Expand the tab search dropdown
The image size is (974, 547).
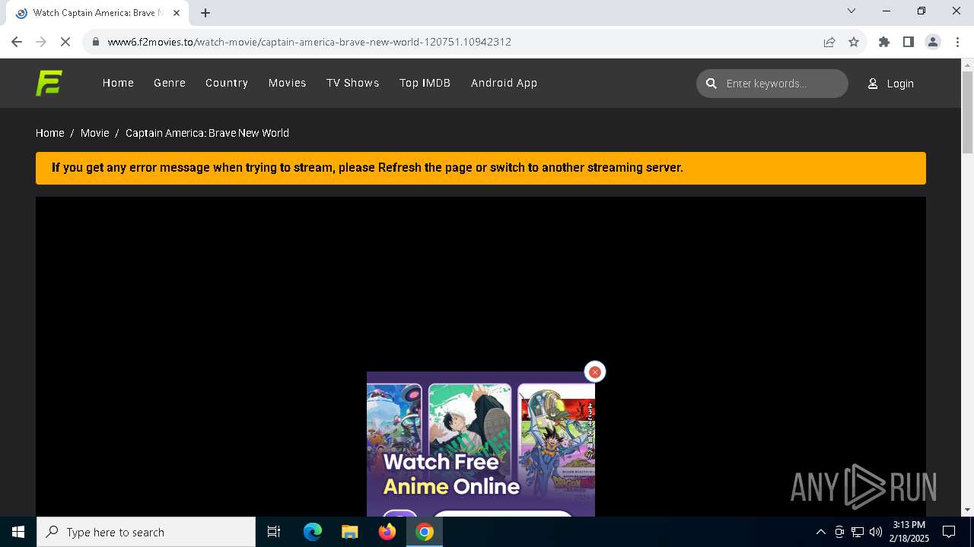851,11
